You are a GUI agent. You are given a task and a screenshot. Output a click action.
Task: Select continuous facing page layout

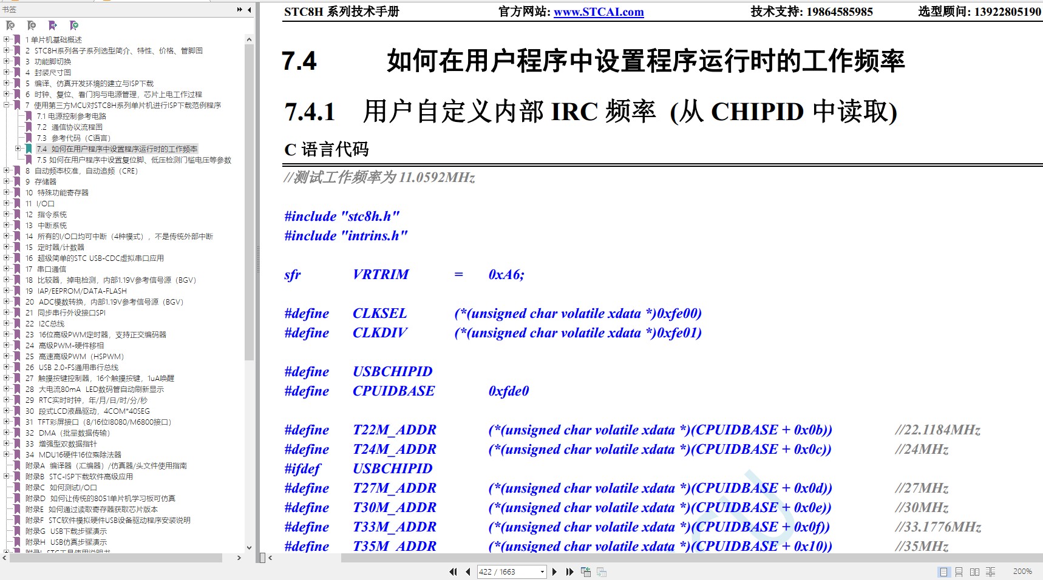coord(991,572)
